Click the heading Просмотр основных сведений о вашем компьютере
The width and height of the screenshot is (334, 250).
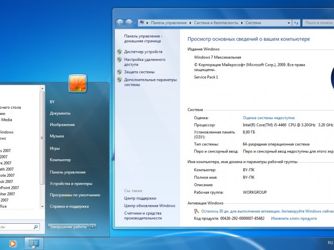point(248,39)
